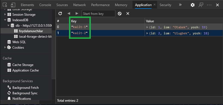
Task: Open Background Sync service
Action: click(x=25, y=93)
